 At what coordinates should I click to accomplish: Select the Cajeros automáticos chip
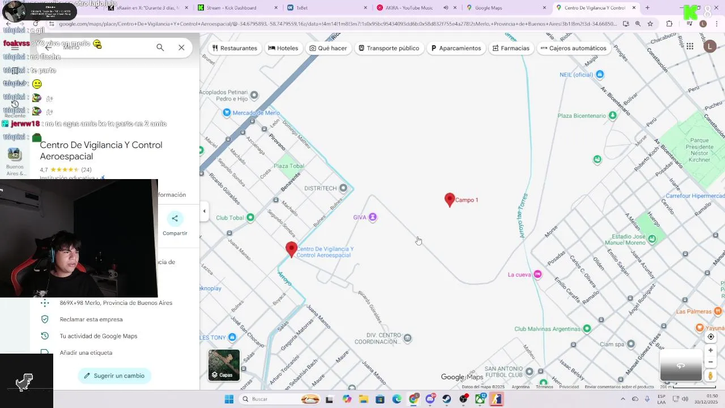click(x=573, y=48)
